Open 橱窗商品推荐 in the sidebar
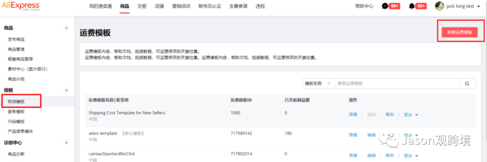 click(x=20, y=59)
